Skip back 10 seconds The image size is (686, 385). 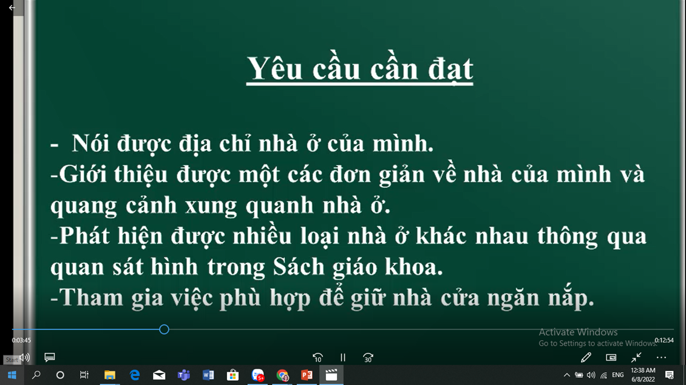coord(318,358)
